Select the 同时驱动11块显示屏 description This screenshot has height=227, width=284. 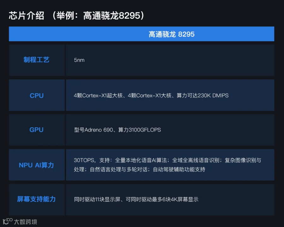point(136,199)
